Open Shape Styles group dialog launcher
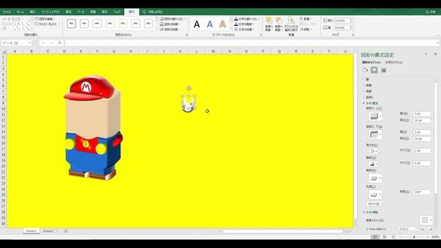The image size is (441, 248). click(186, 35)
